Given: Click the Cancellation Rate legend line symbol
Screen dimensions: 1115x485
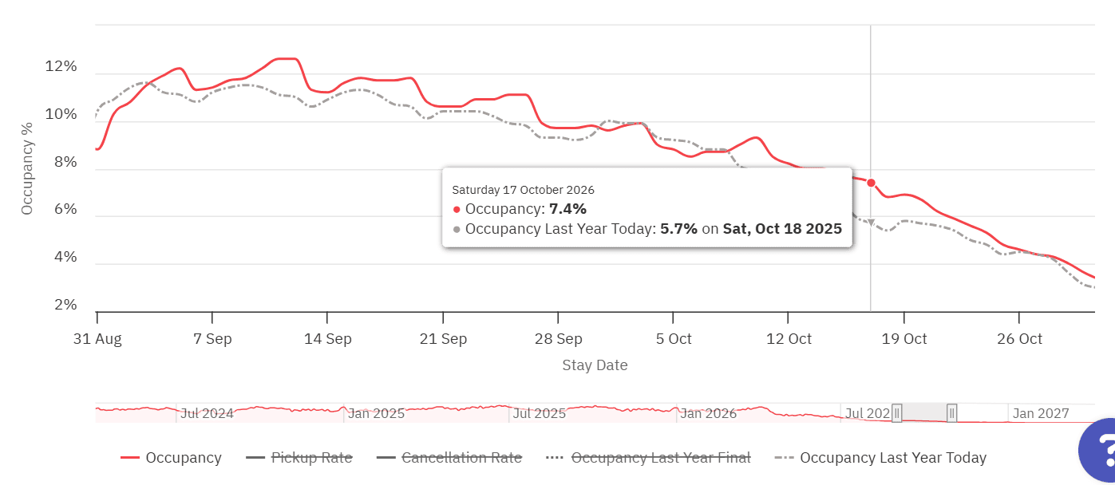Looking at the screenshot, I should click(386, 458).
